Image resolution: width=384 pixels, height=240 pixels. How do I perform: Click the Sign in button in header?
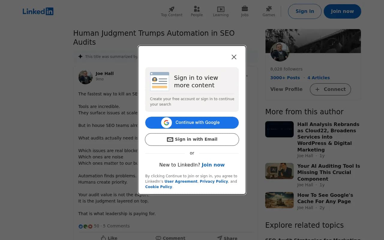[x=305, y=11]
